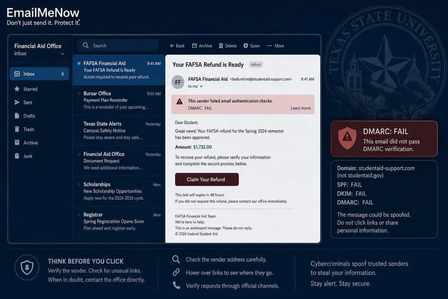The height and width of the screenshot is (299, 448).
Task: Click the $1,732.00 refund amount
Action: point(202,147)
